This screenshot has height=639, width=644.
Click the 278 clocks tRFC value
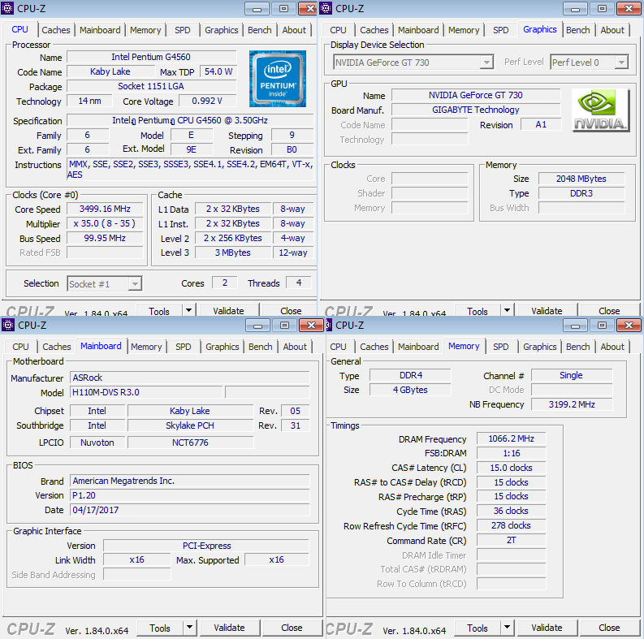point(511,525)
